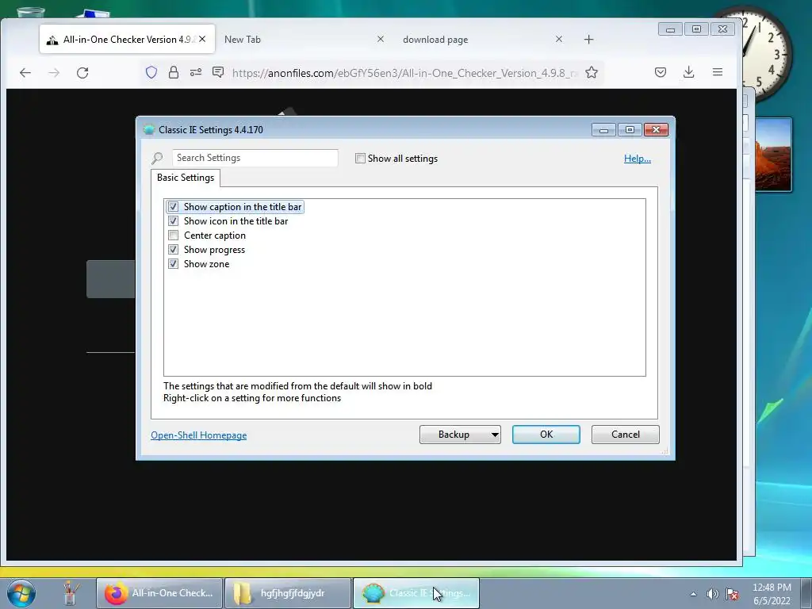
Task: Minimize the Firefox window
Action: click(x=670, y=29)
